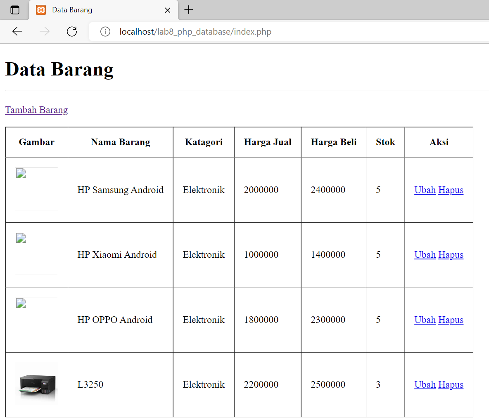The image size is (489, 419).
Task: Select the L3250 name cell
Action: [120, 384]
